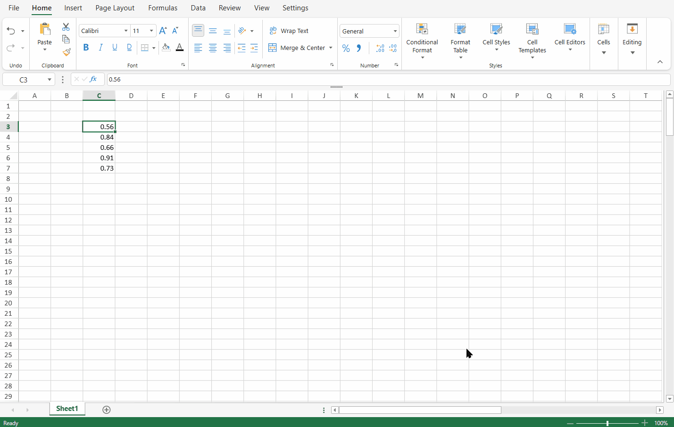Switch to the Data tab
The image size is (674, 427).
tap(198, 8)
